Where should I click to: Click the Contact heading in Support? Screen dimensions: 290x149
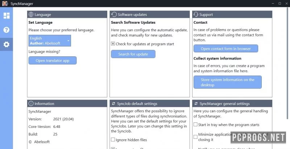point(200,23)
